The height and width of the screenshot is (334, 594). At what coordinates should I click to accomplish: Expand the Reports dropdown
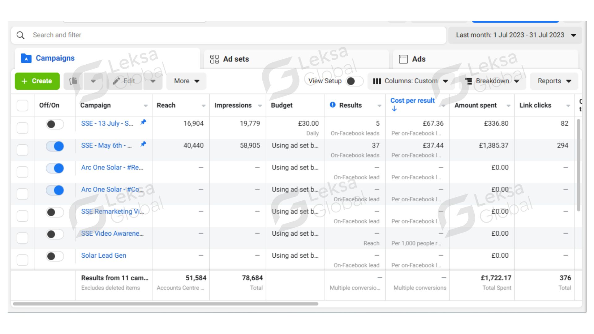(554, 81)
